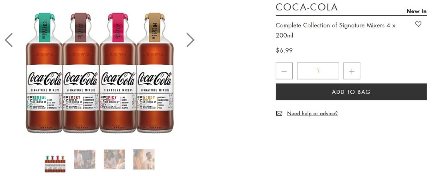Decrease quantity with the minus button

pos(284,71)
